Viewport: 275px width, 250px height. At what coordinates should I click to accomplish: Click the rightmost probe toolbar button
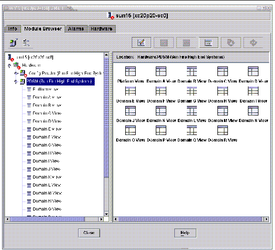click(x=253, y=42)
